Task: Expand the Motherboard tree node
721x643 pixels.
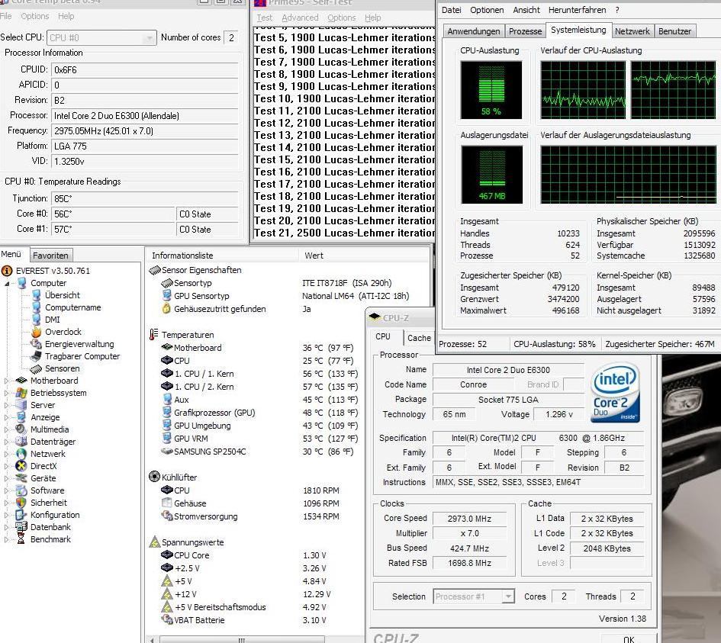Action: pyautogui.click(x=6, y=381)
